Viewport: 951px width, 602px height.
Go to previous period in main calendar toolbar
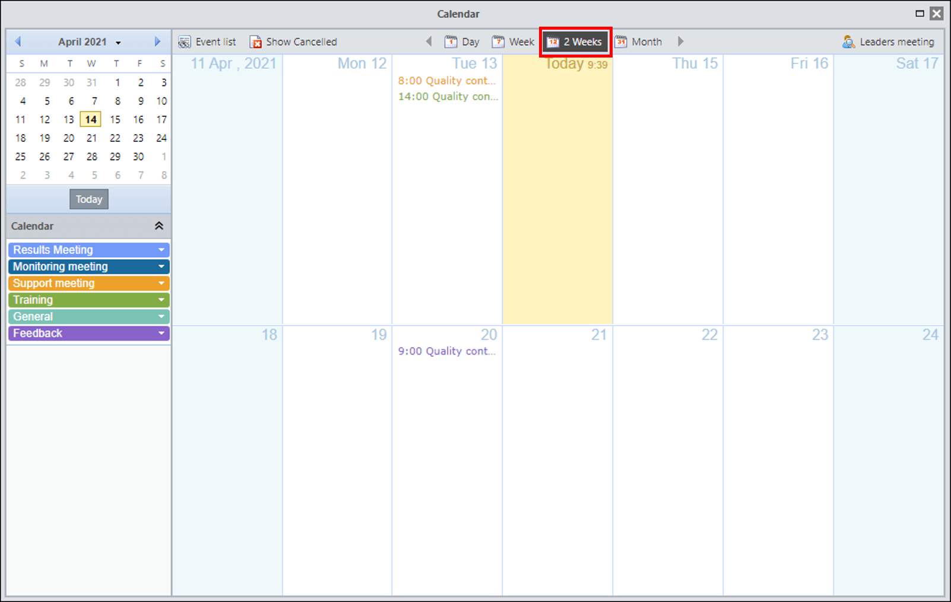click(429, 42)
